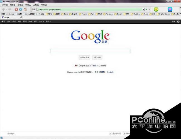
Task: Click the address bar showing google.com.hk
Action: coord(90,9)
